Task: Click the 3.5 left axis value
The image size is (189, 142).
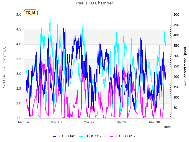Action: (19, 59)
